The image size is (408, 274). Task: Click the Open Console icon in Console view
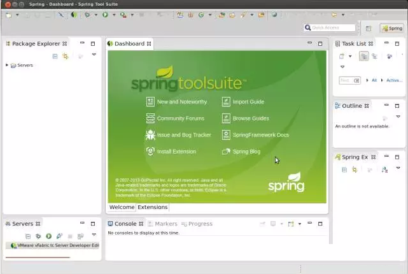[291, 224]
